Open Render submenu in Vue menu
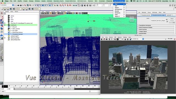This screenshot has width=176, height=99. pyautogui.click(x=119, y=11)
